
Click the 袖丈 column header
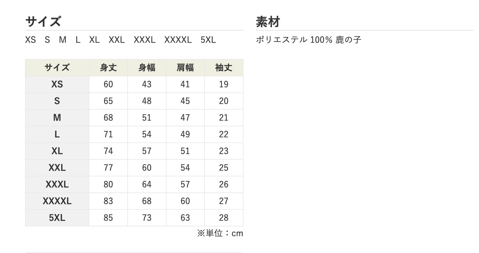224,68
